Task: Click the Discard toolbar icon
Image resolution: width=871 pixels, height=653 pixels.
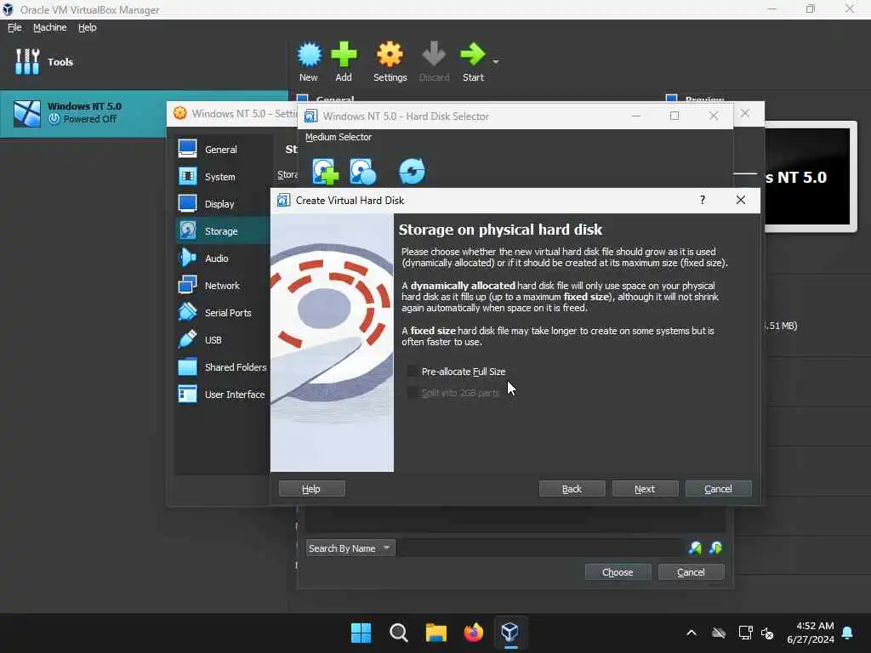Action: (434, 61)
